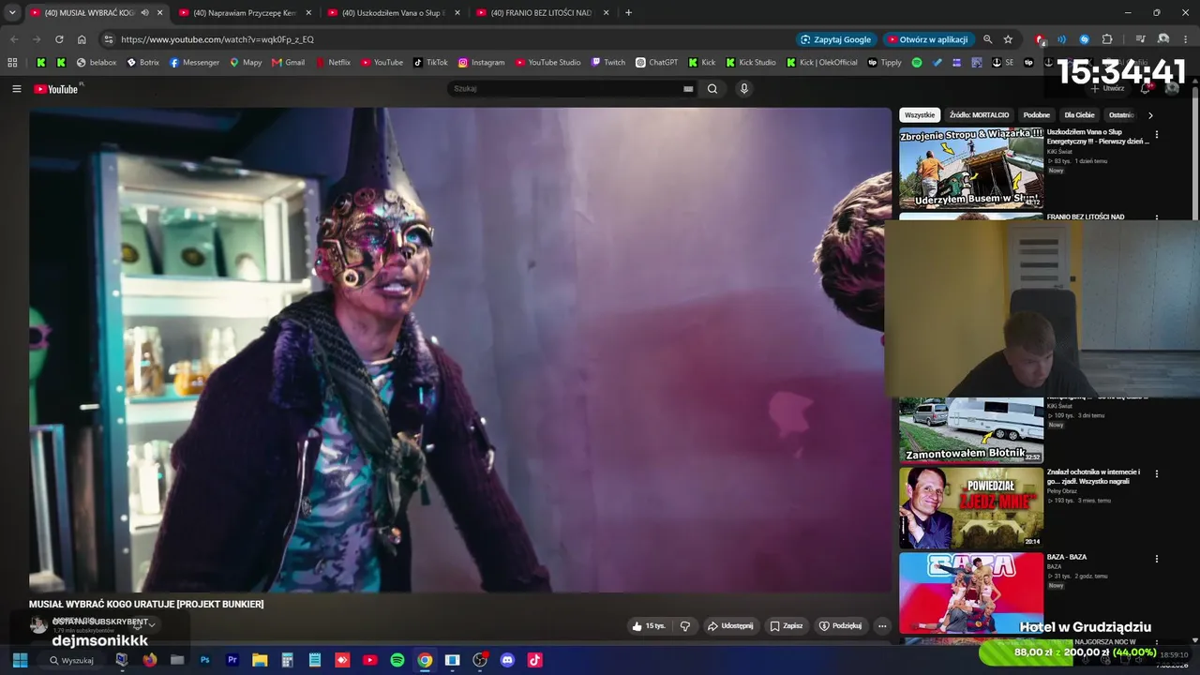Open the Mapy bookmark
Screen dimensions: 1200x675
pyautogui.click(x=246, y=63)
